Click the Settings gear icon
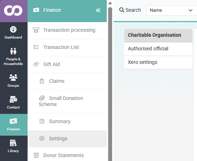 click(42, 139)
